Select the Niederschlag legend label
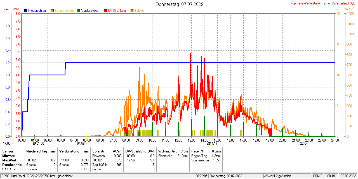The image size is (358, 179). (x=37, y=11)
